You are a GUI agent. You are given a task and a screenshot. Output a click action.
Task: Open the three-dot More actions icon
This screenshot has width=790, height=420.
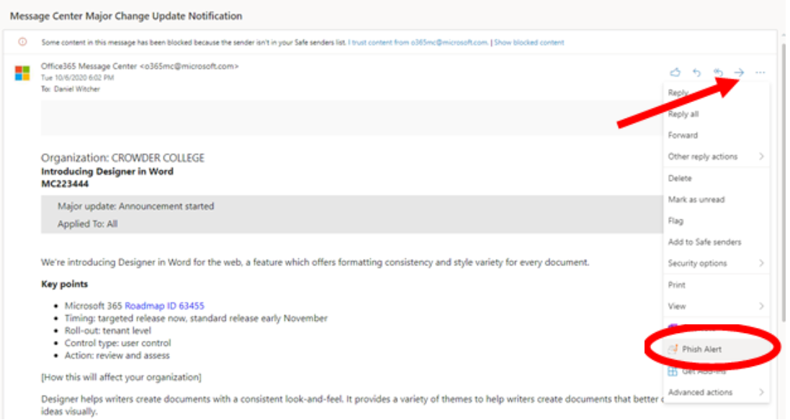pyautogui.click(x=760, y=73)
